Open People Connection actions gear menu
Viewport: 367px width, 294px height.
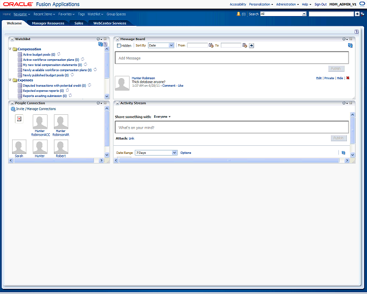(99, 103)
